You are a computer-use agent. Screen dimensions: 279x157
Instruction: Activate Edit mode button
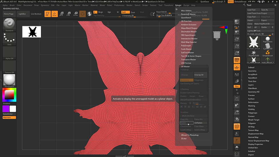coord(48,14)
